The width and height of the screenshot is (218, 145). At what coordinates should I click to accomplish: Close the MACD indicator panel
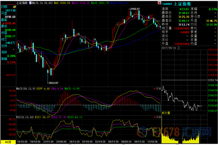click(161, 88)
